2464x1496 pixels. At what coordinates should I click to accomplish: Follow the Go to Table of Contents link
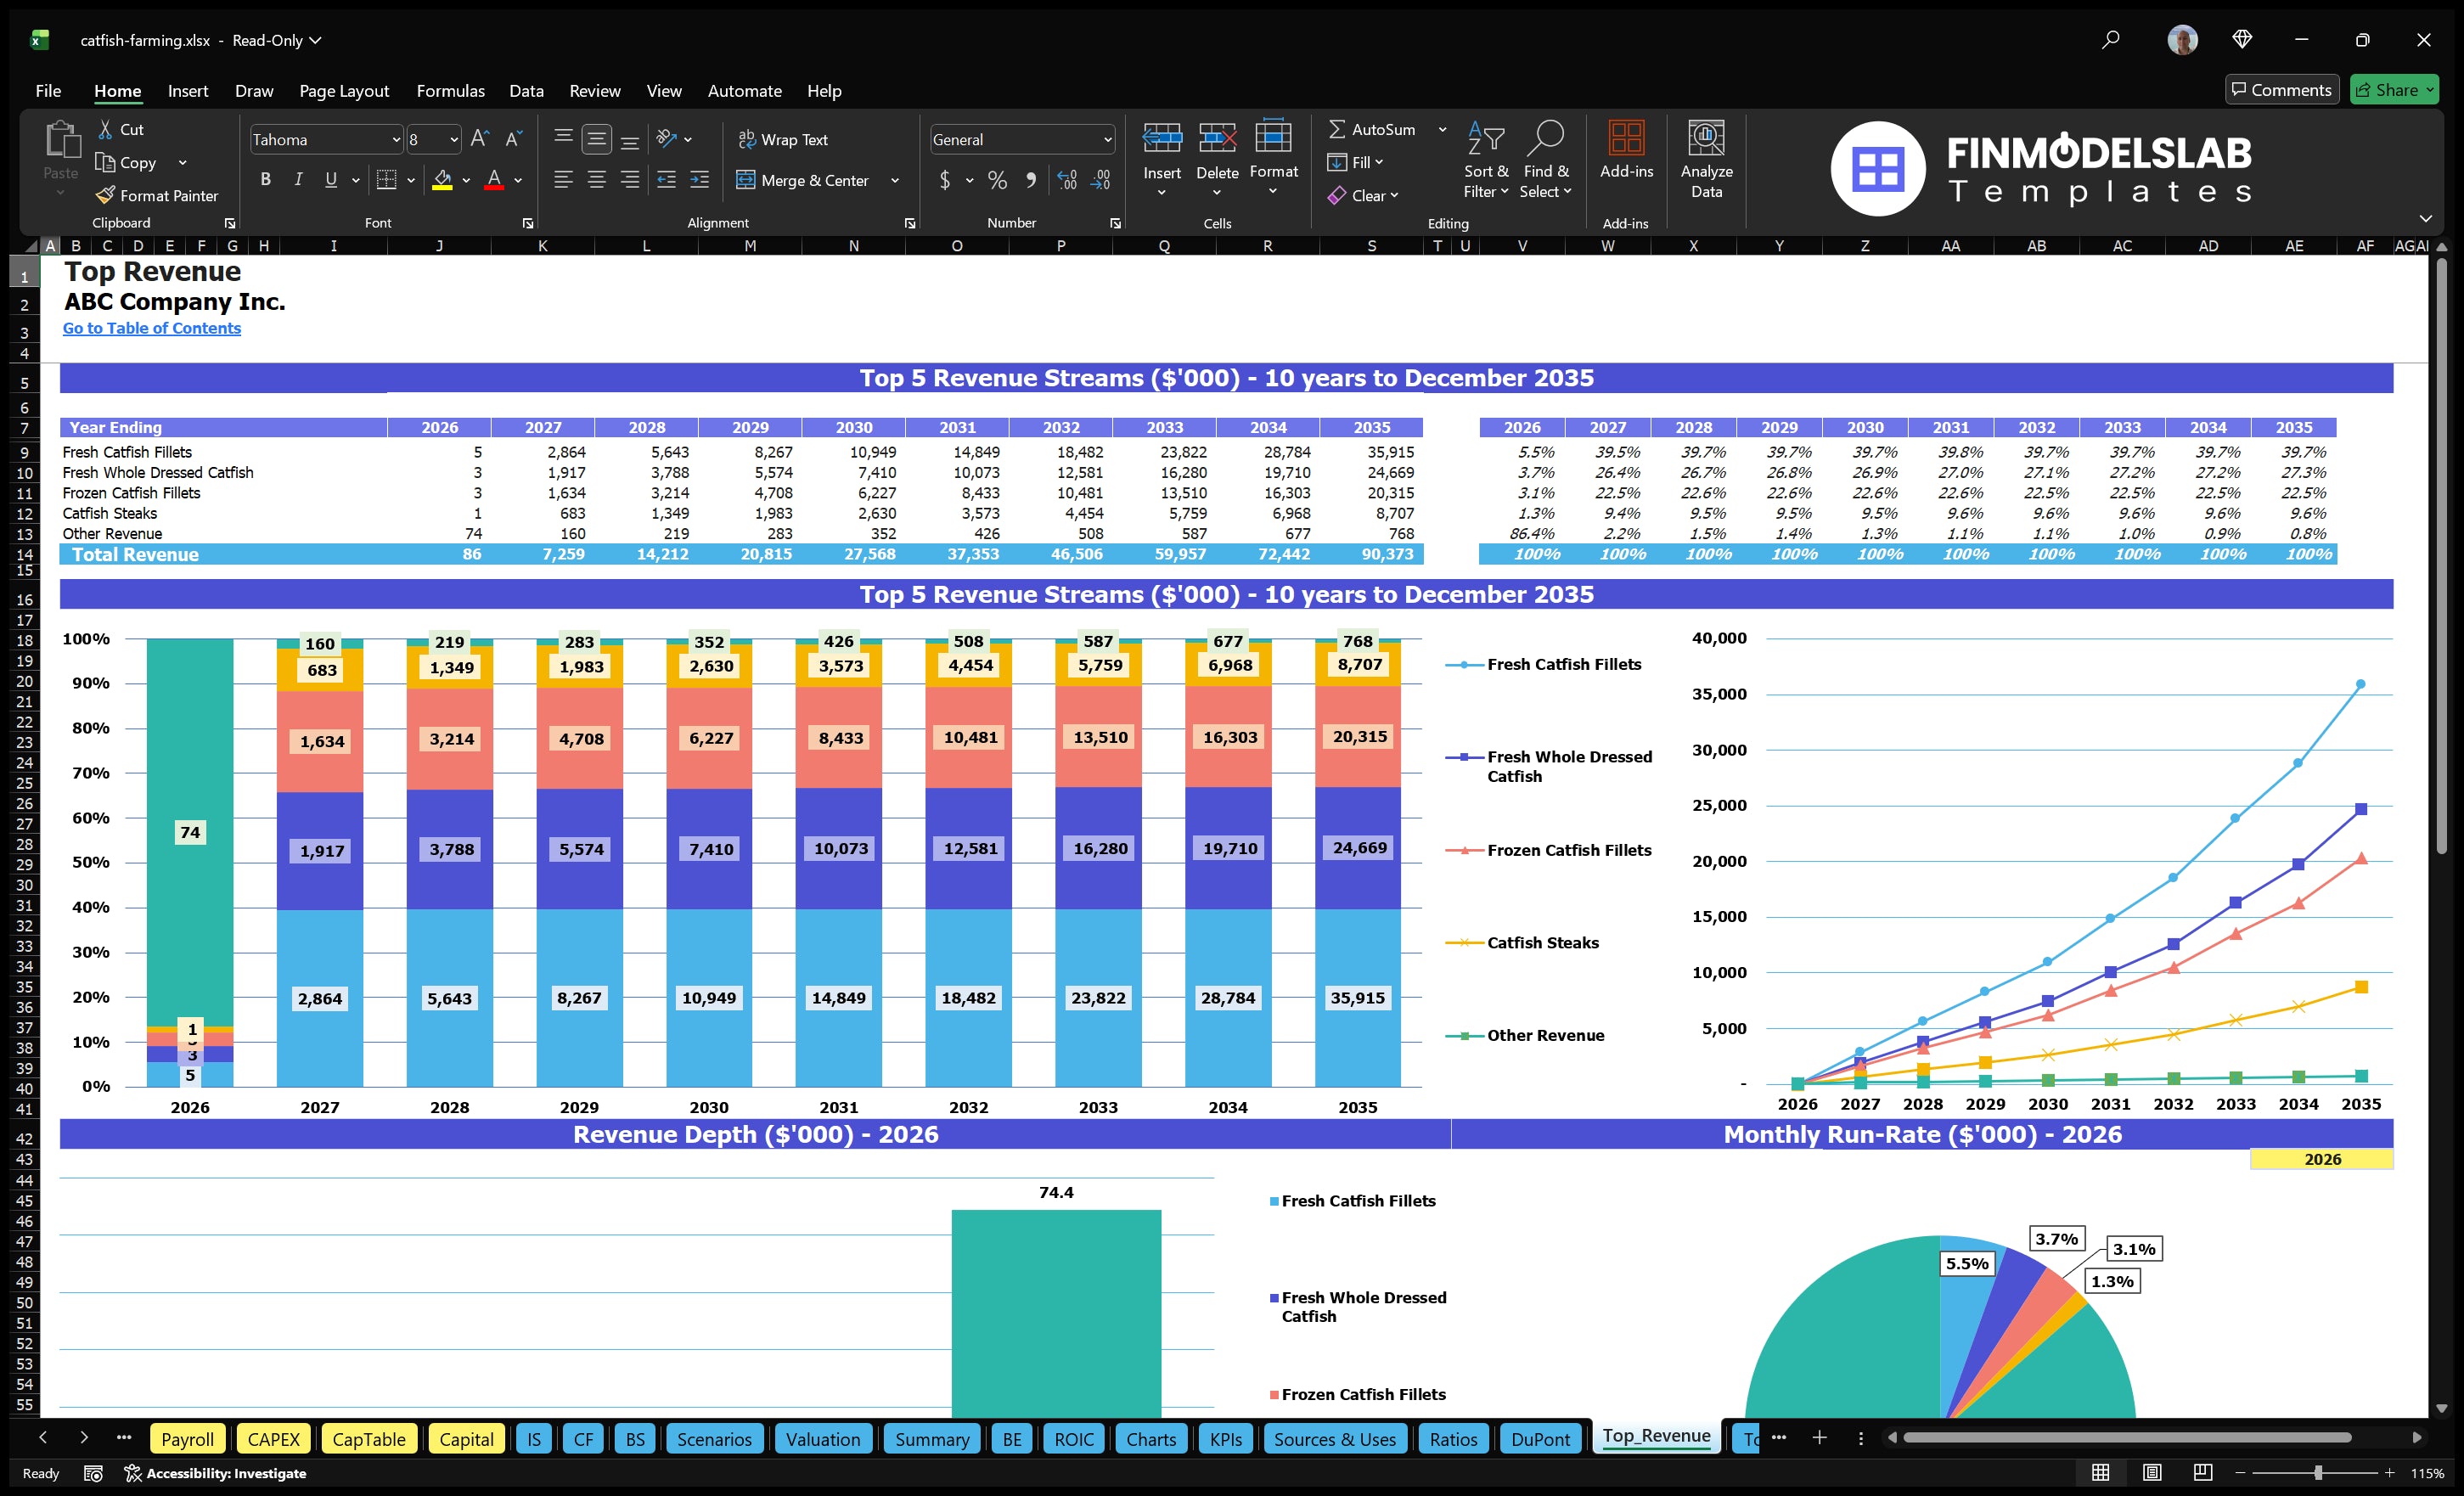152,327
